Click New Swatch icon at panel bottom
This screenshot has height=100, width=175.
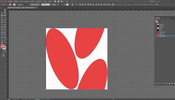pyautogui.click(x=172, y=84)
